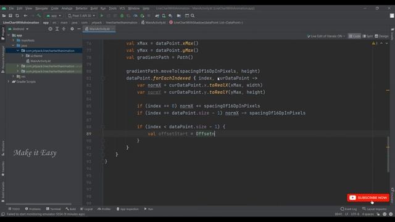This screenshot has width=395, height=222.
Task: Open the Android project view dropdown
Action: [x=19, y=29]
